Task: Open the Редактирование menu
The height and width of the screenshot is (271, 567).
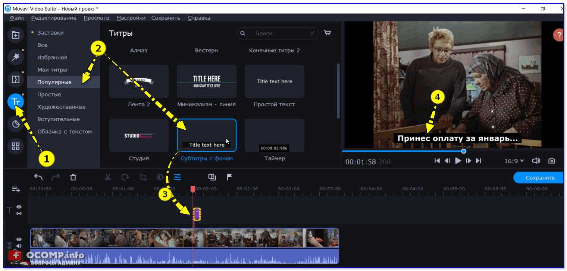Action: click(x=54, y=18)
